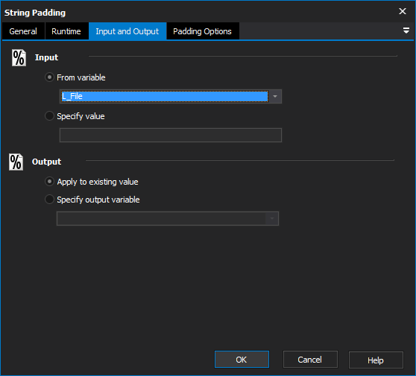Viewport: 416px width, 376px height.
Task: Select Specify output variable radio button
Action: [x=49, y=200]
